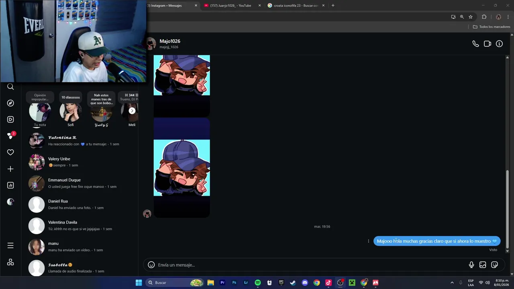The height and width of the screenshot is (289, 514).
Task: Open the emoji picker in message box
Action: coord(151,265)
